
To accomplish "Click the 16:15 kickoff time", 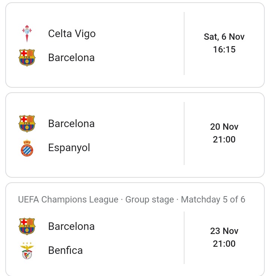I will click(224, 49).
